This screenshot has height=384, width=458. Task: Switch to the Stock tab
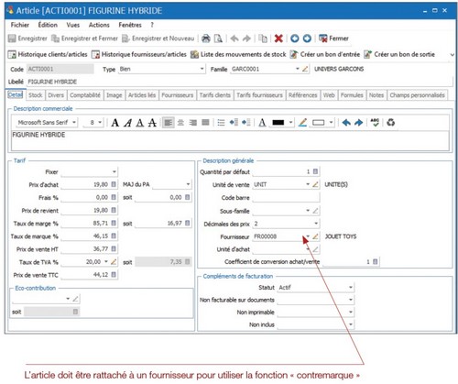[36, 95]
